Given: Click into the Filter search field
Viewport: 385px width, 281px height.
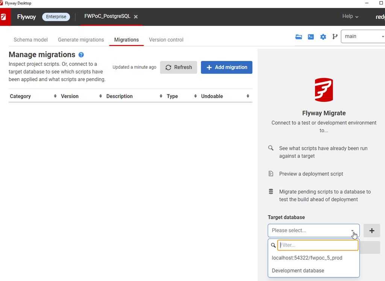Looking at the screenshot, I should pos(318,245).
